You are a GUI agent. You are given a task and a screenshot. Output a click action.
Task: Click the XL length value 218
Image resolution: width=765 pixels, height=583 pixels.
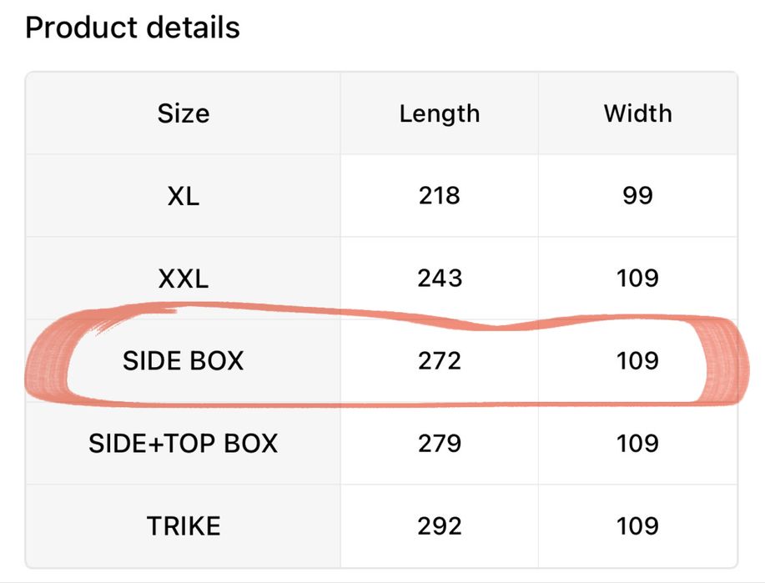[439, 196]
